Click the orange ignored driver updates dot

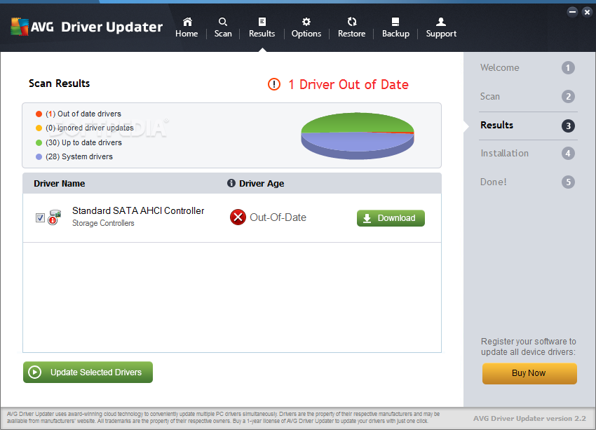click(x=39, y=128)
